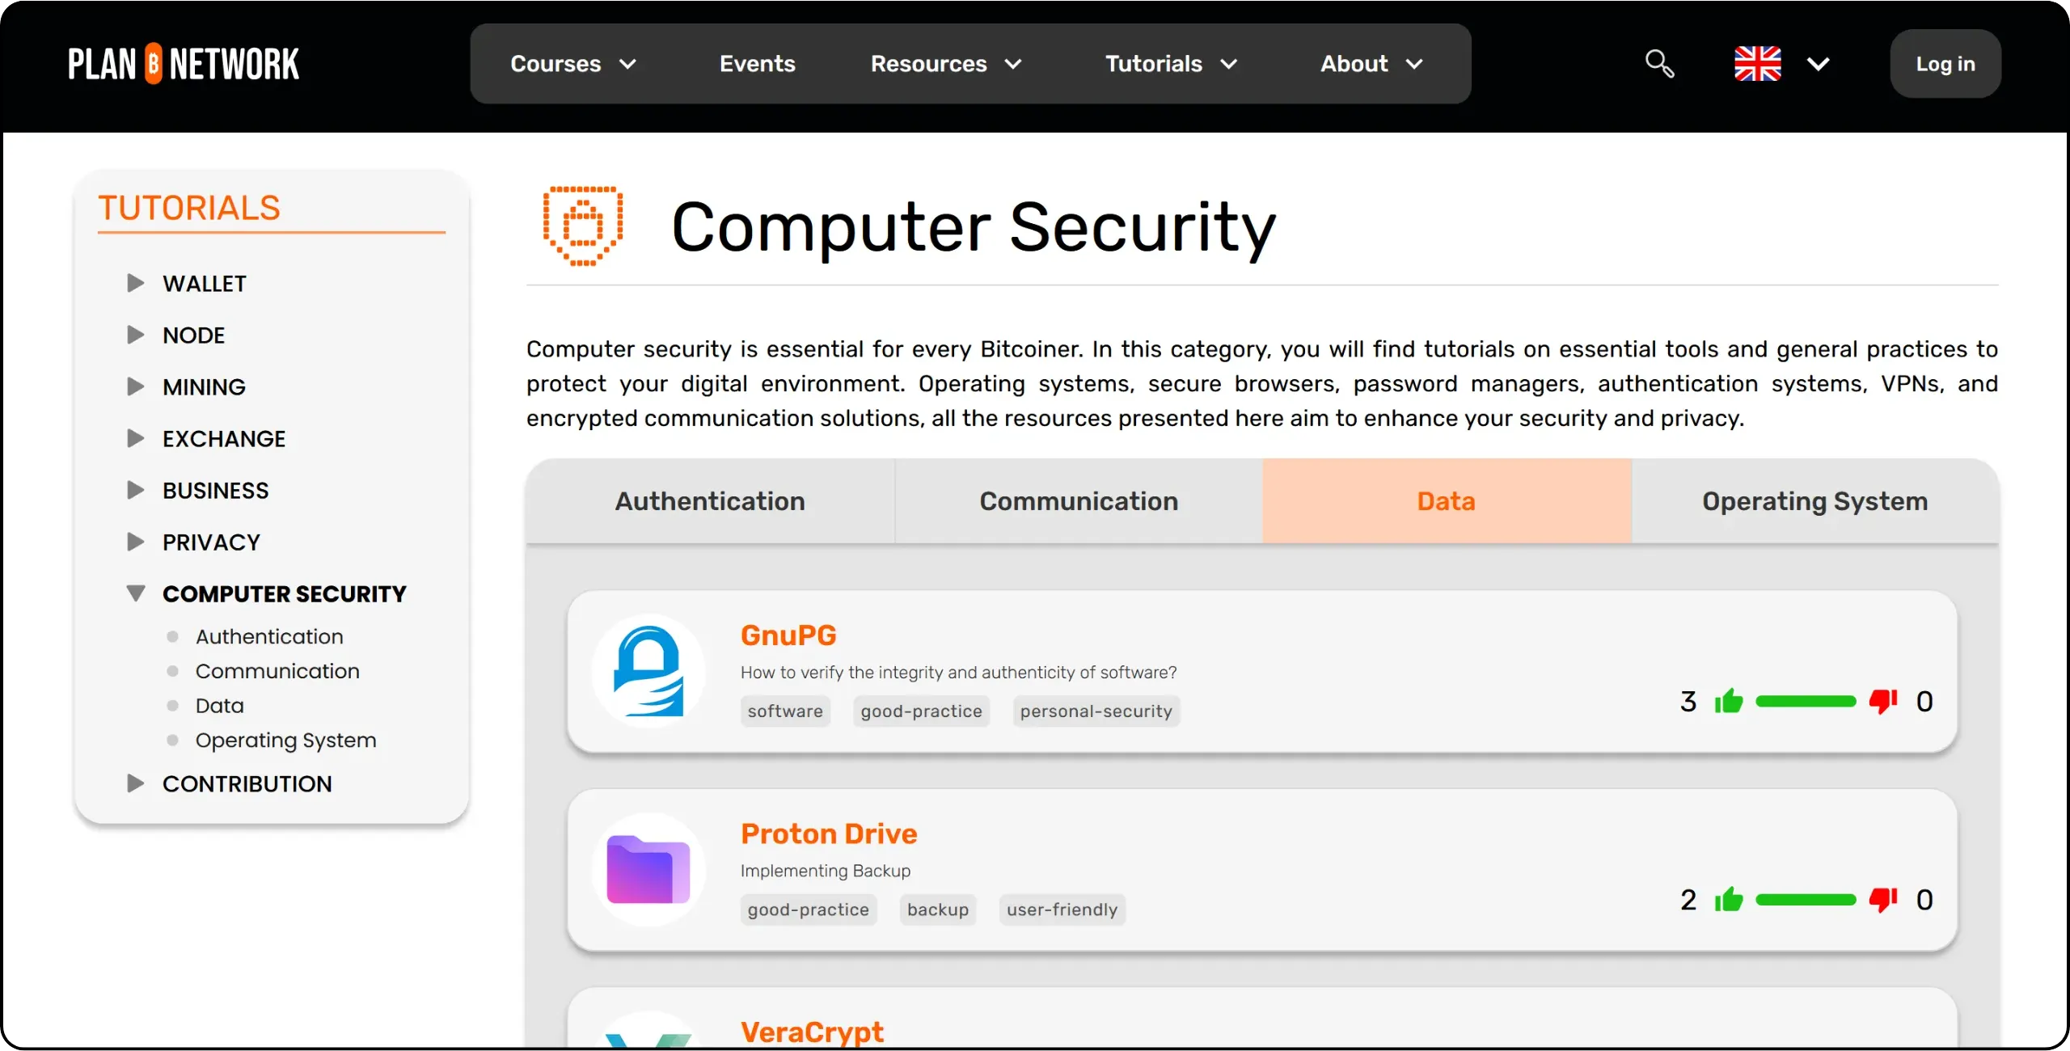Open the VeraCrypt tutorial link
The height and width of the screenshot is (1051, 2070).
pos(812,1032)
